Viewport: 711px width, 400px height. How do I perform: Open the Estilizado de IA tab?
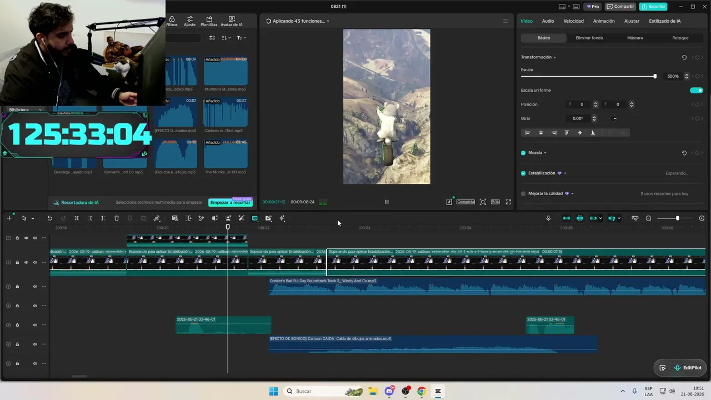(x=665, y=21)
